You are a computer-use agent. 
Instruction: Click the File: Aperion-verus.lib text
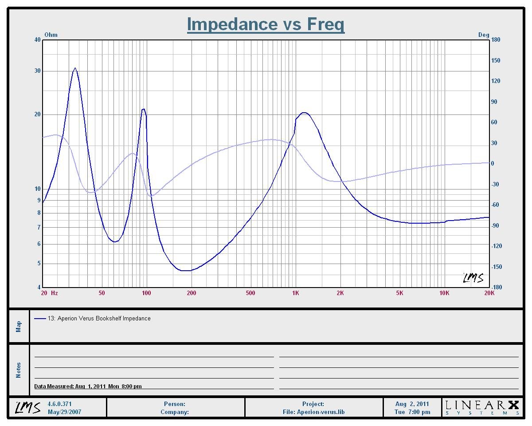[x=313, y=412]
